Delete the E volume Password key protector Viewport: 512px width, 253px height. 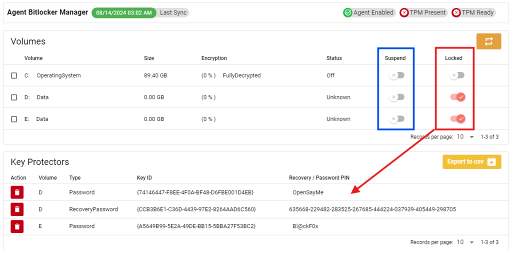point(17,226)
